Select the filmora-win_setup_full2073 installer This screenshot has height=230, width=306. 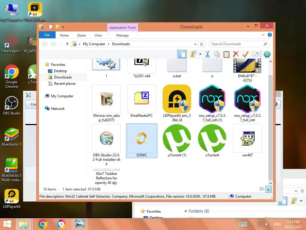point(106,103)
